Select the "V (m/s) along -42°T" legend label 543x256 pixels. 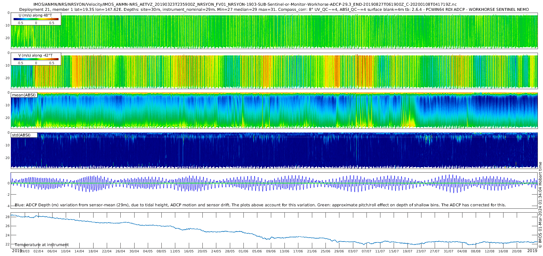click(x=36, y=55)
